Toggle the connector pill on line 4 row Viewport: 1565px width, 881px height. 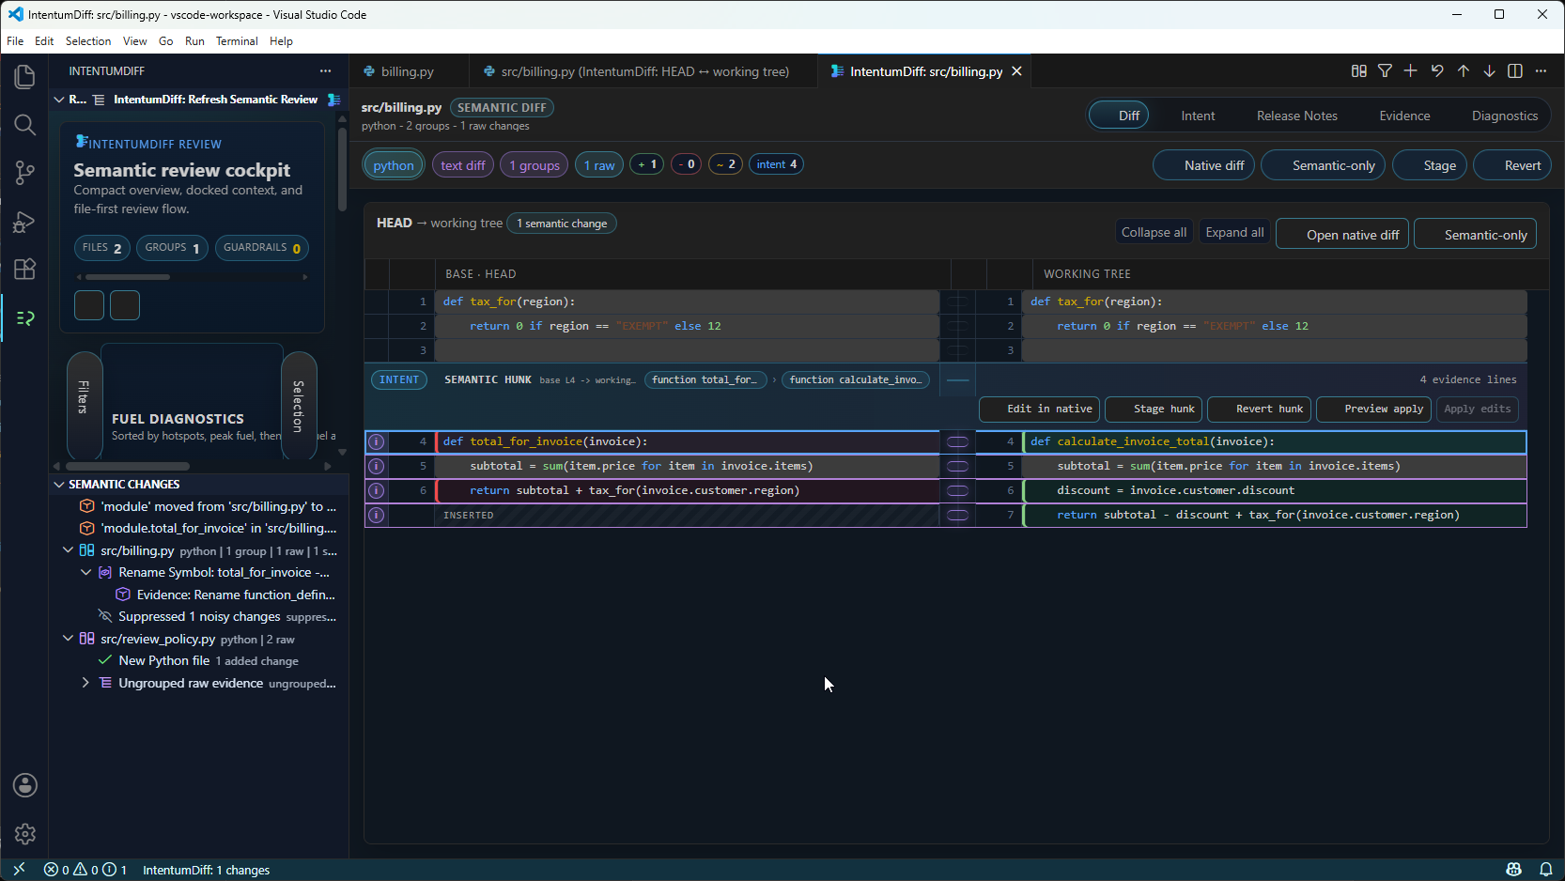957,441
